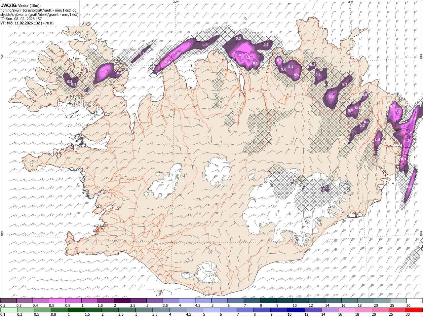Select the dark green swatch between 1 and 1.5
Viewport: 423px width, 317px height.
pyautogui.click(x=76, y=310)
